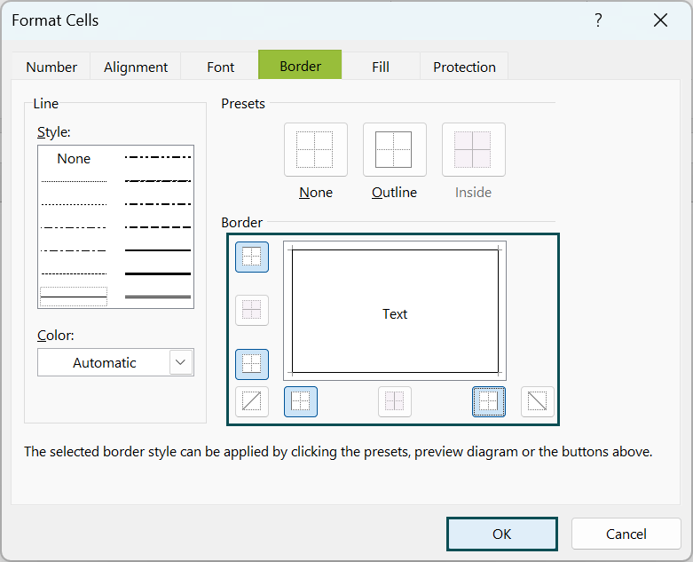Apply diagonal up border
The image size is (693, 562).
[x=252, y=402]
